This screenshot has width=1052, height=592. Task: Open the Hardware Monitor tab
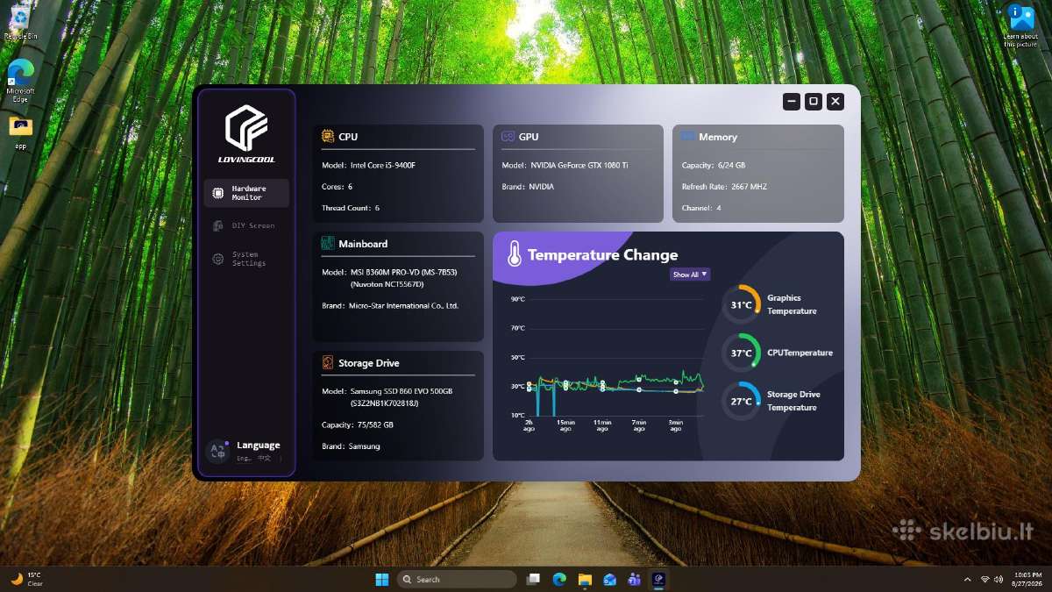(246, 193)
